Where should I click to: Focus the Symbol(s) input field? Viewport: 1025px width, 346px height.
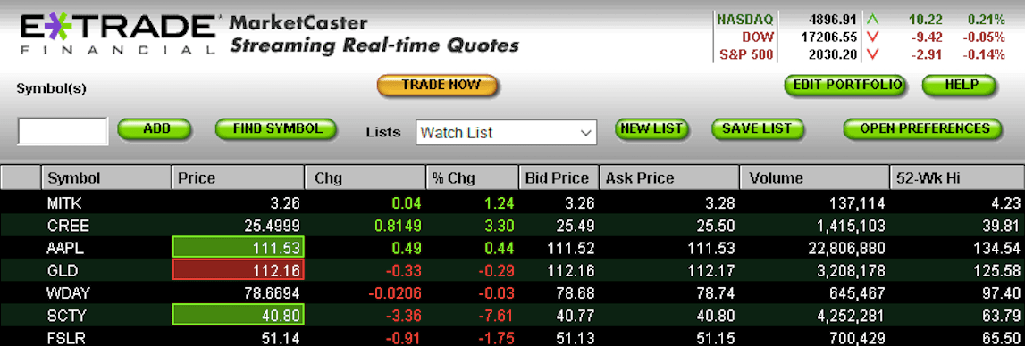tap(63, 131)
